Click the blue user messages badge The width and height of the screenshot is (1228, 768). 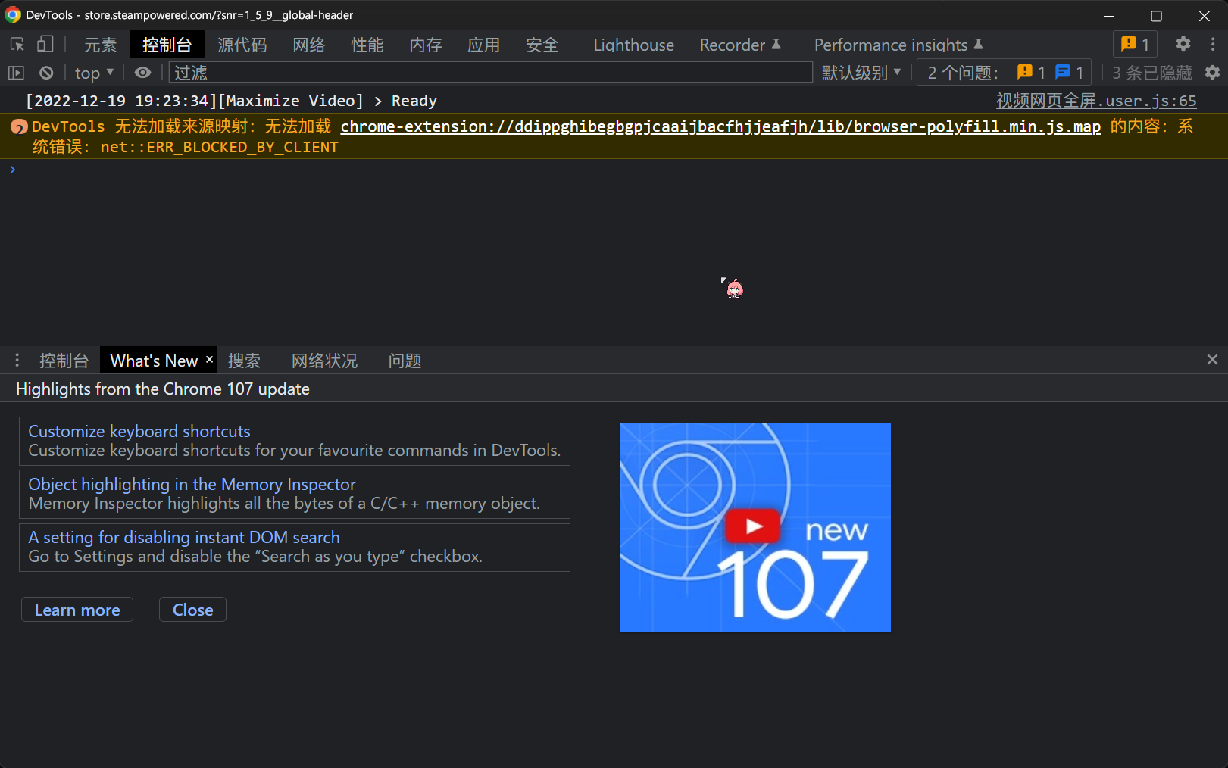(1070, 72)
